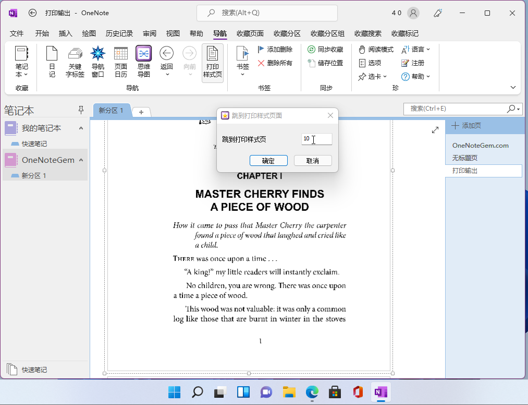Add a new section with the plus tab
The image size is (528, 405).
(x=141, y=112)
